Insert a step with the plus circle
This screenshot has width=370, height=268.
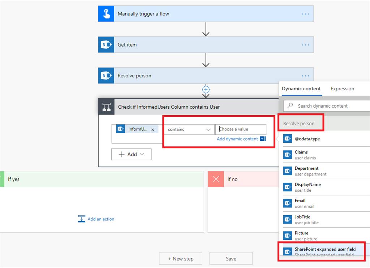click(x=206, y=89)
